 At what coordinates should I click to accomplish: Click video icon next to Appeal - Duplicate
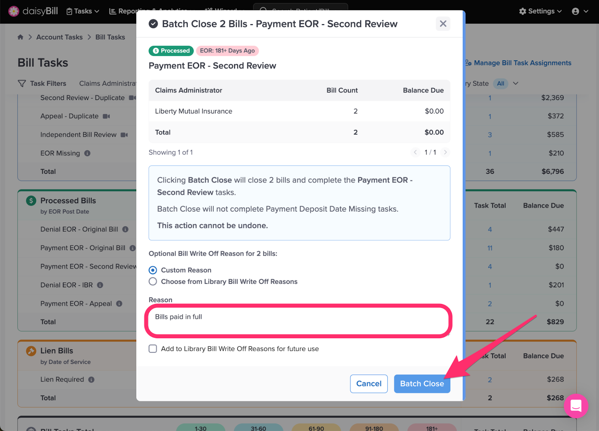[x=106, y=116]
